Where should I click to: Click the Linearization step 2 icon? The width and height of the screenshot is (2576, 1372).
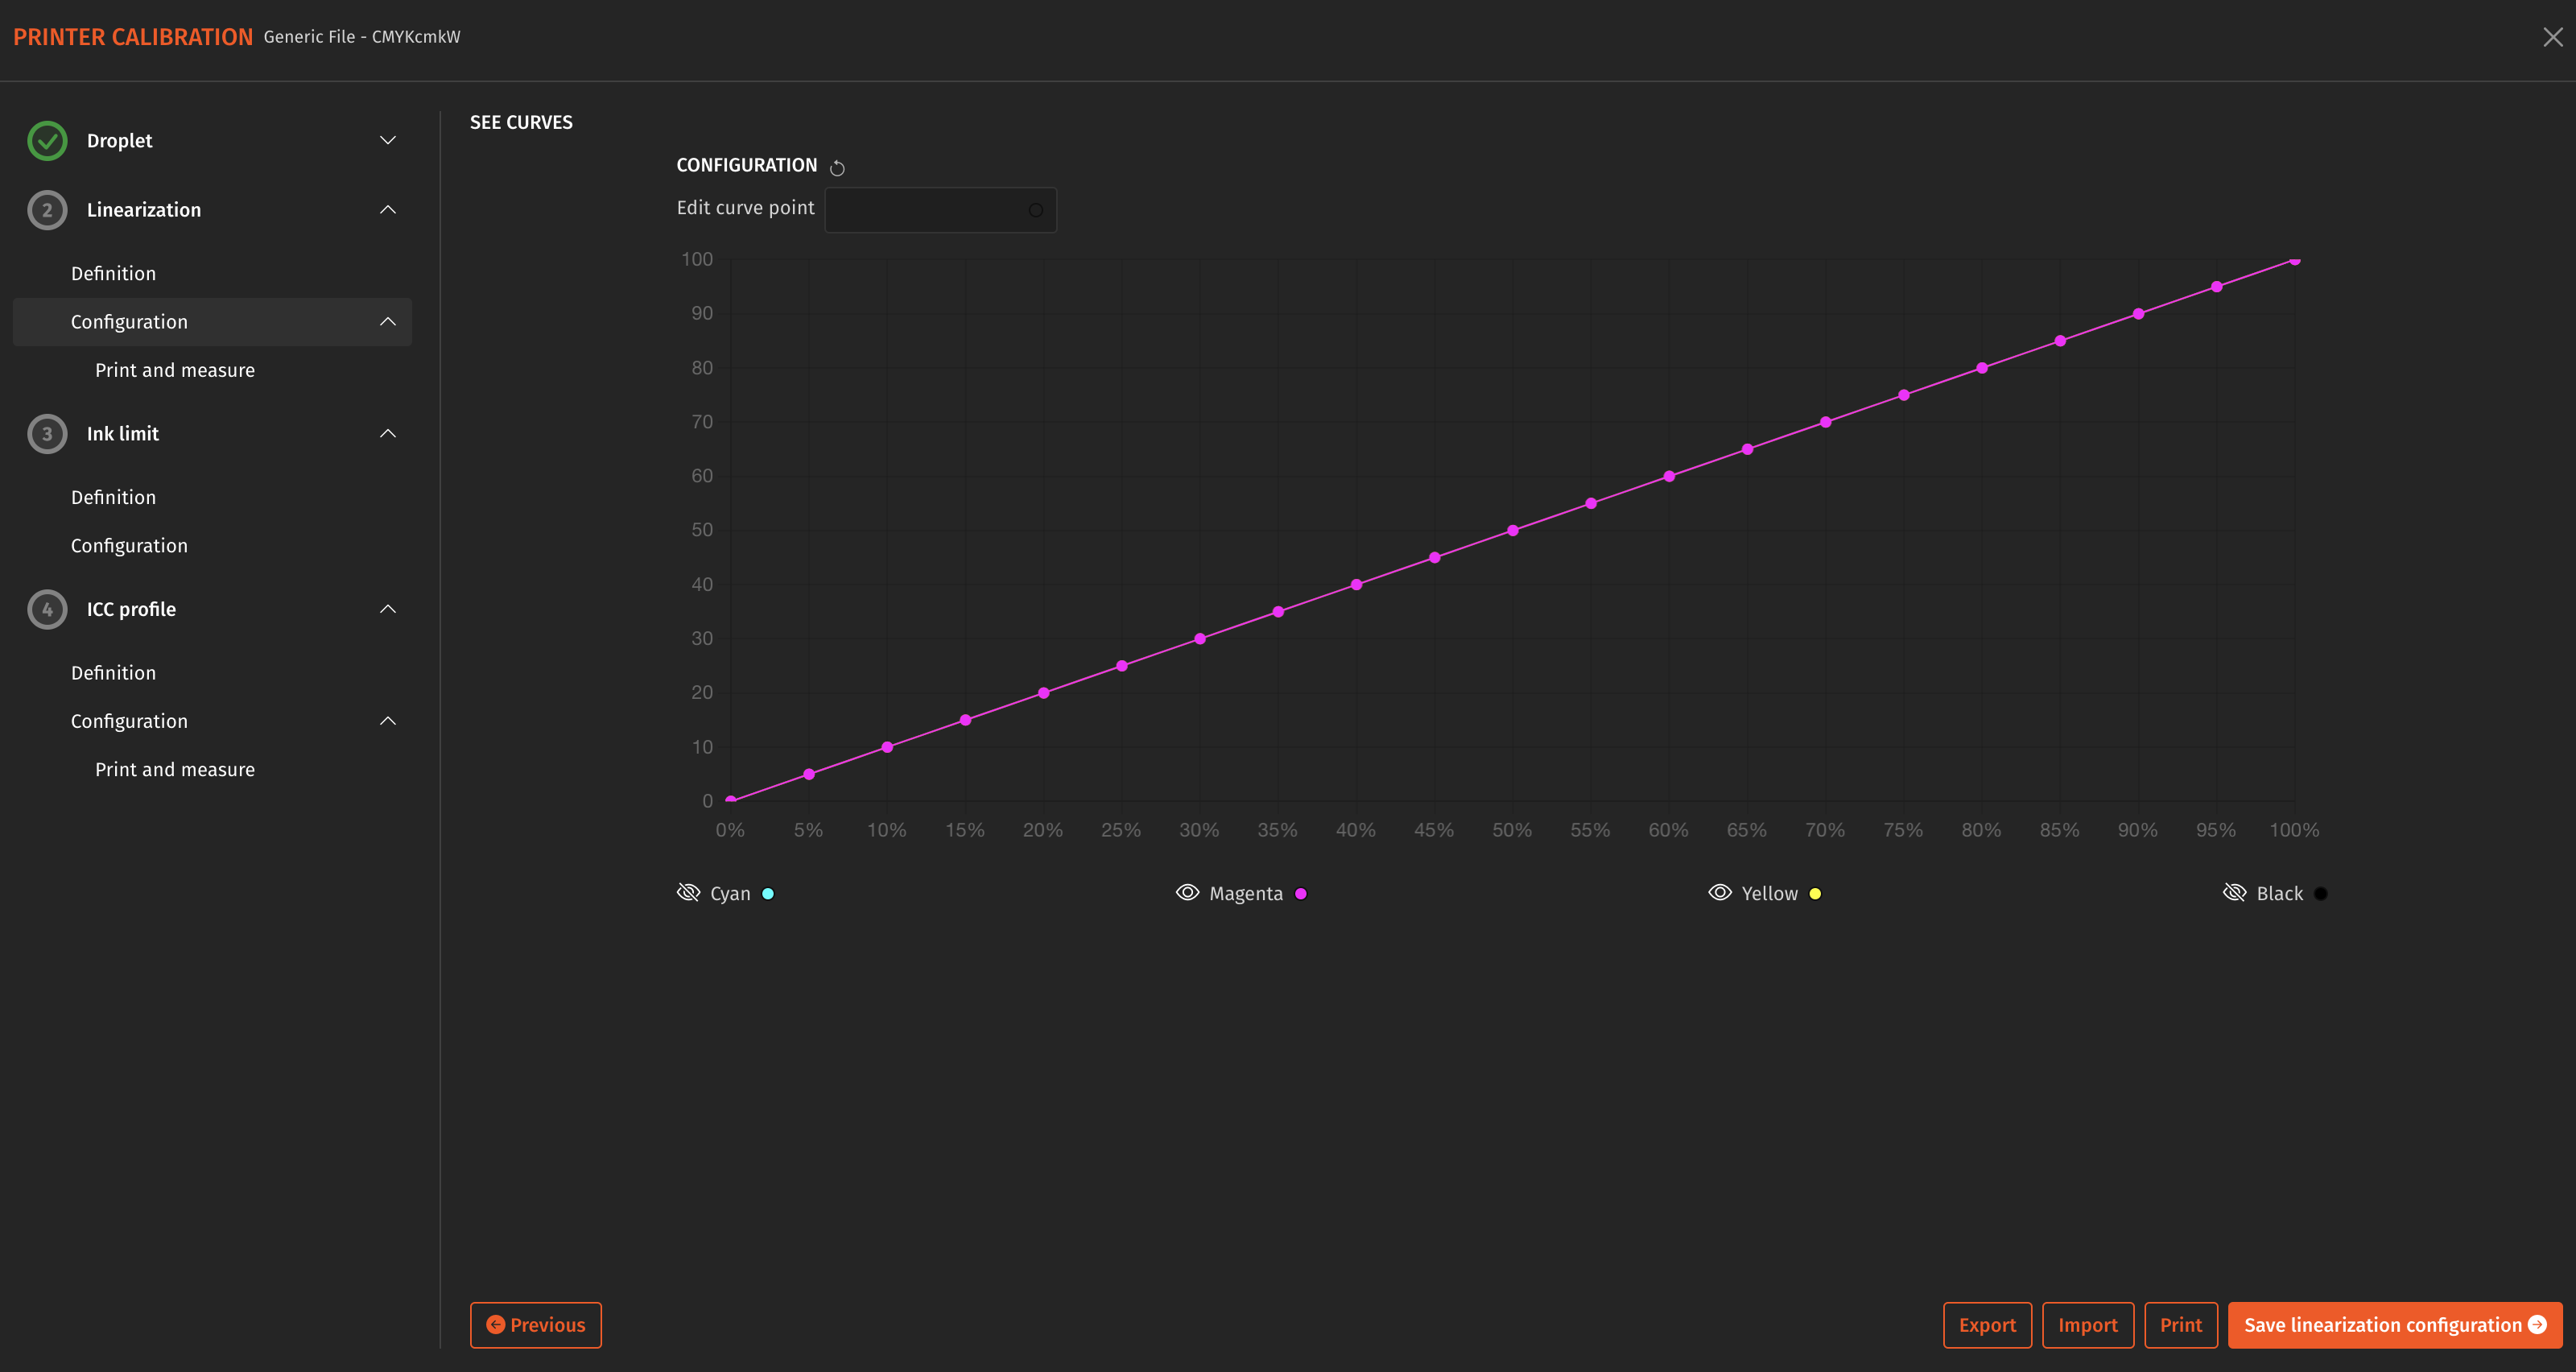pyautogui.click(x=47, y=210)
